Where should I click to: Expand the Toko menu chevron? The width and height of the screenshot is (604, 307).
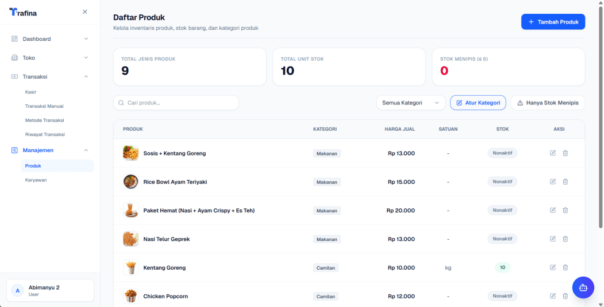(86, 58)
